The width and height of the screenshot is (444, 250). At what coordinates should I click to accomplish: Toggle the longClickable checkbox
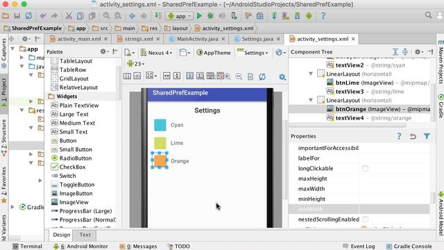[x=366, y=169]
